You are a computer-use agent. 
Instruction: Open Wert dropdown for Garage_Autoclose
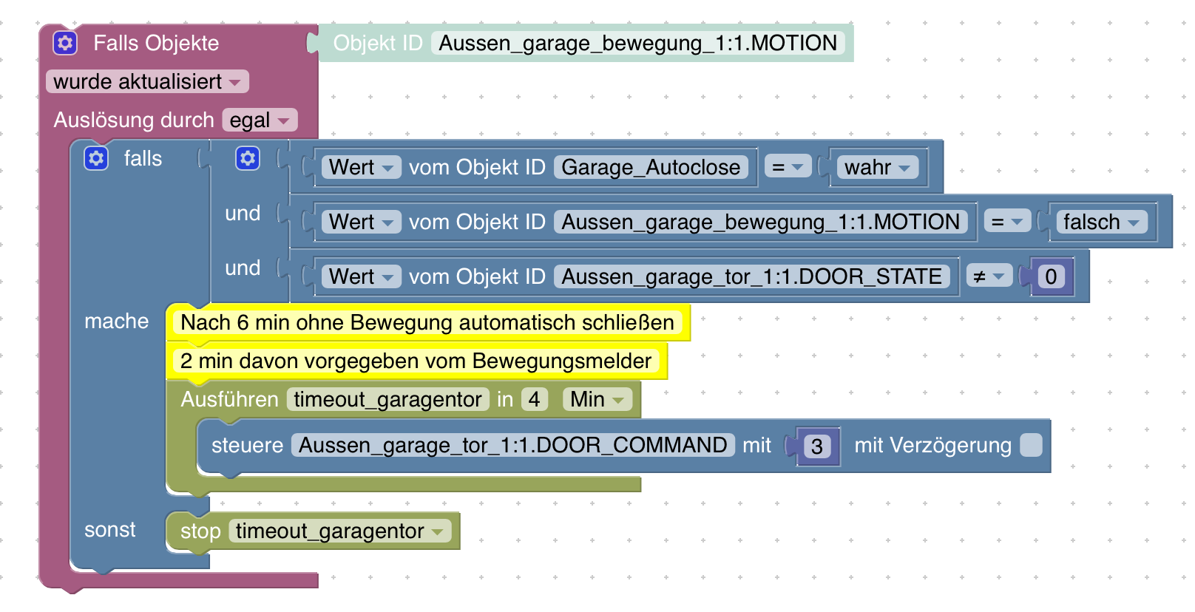[x=361, y=167]
